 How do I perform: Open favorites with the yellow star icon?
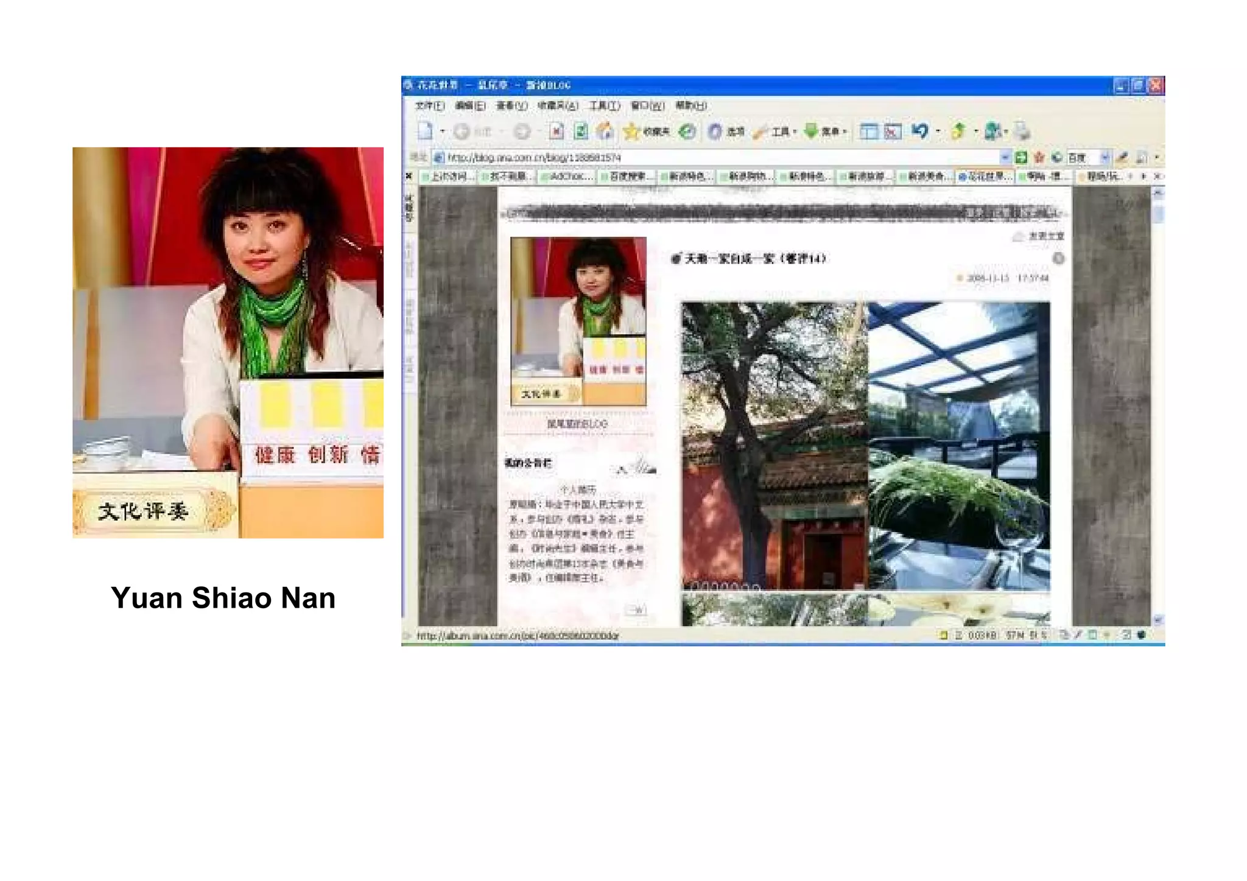631,131
